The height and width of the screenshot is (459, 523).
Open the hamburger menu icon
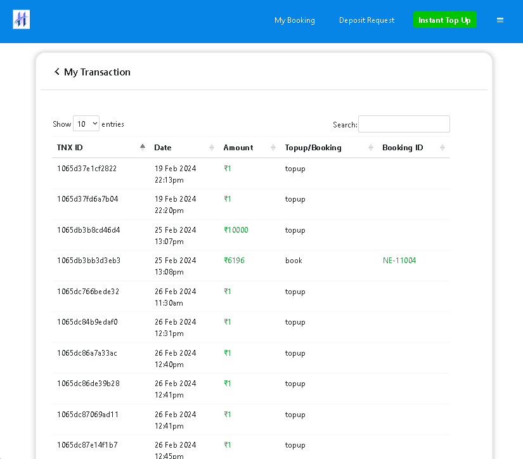point(500,20)
